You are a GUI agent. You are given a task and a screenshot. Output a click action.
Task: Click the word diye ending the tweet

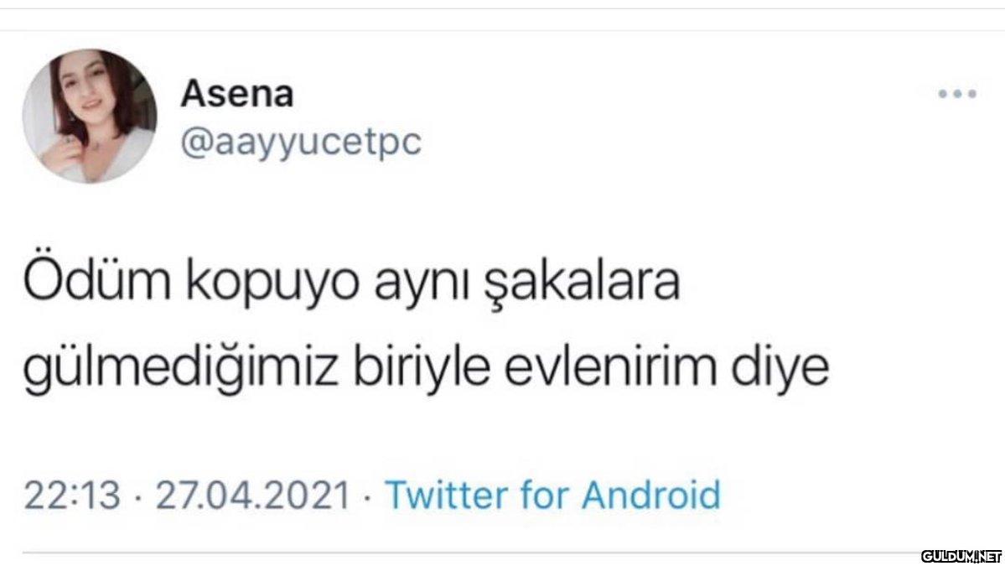[782, 370]
